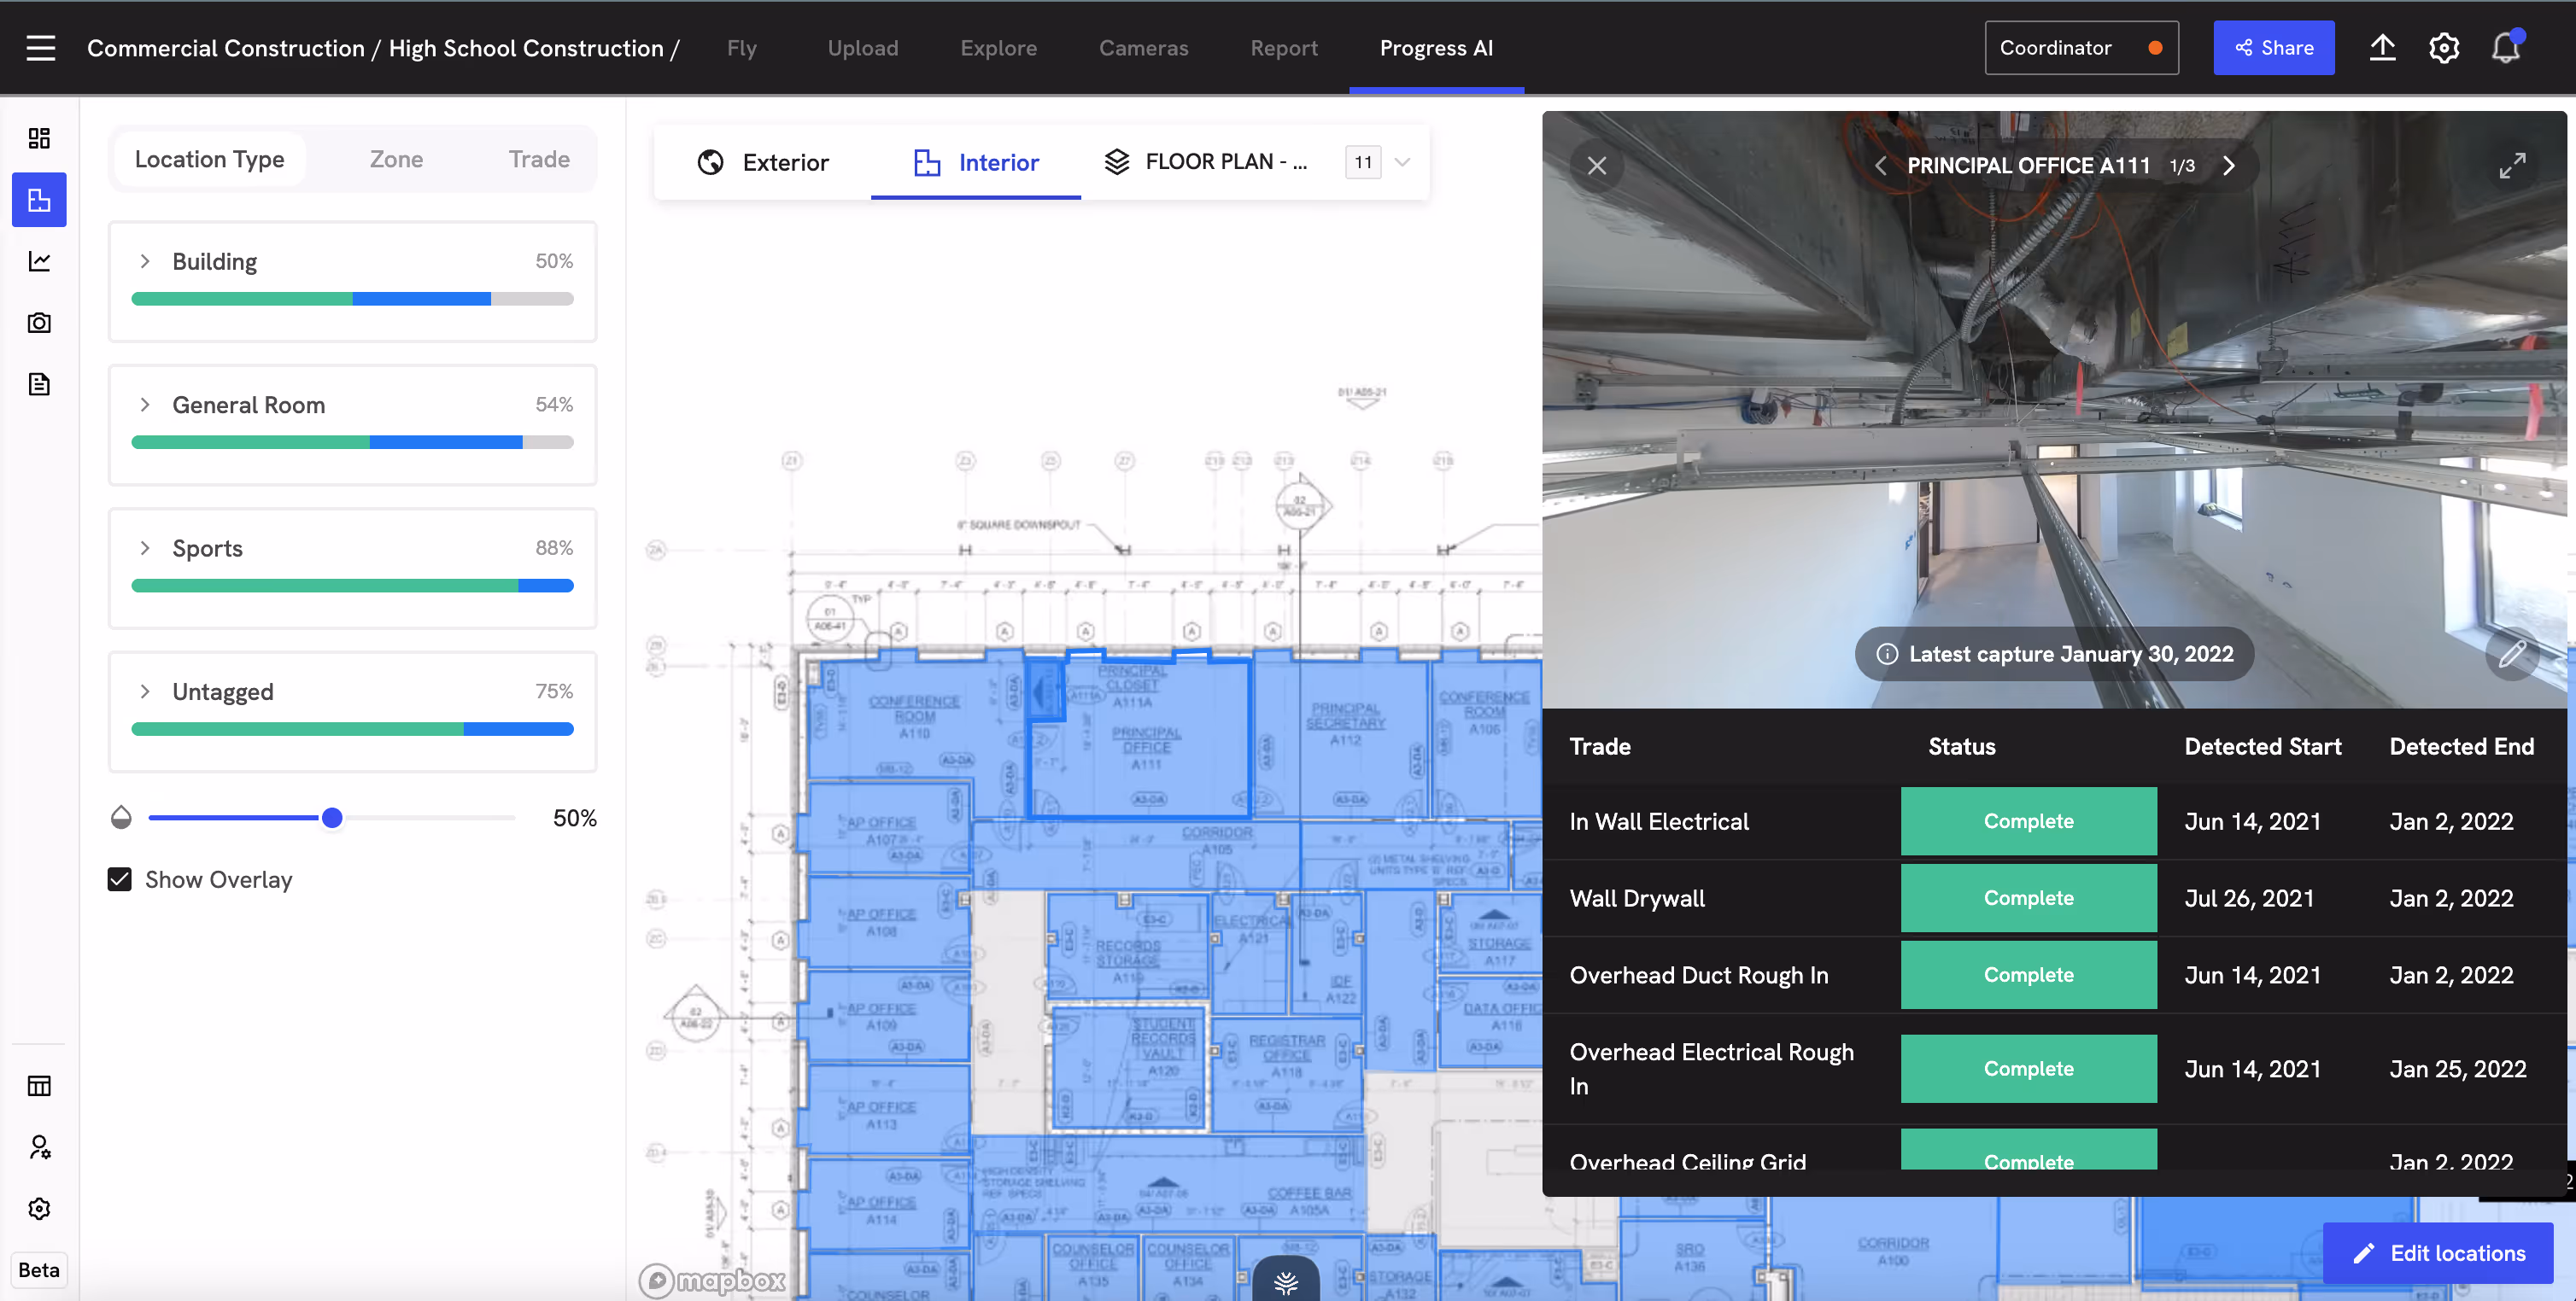The width and height of the screenshot is (2576, 1301).
Task: Click the floor plan sidebar icon
Action: (x=39, y=200)
